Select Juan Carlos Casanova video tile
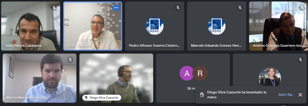Image resolution: width=308 pixels, height=106 pixels. (31, 26)
